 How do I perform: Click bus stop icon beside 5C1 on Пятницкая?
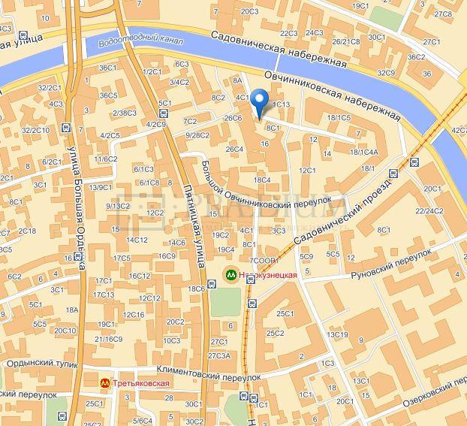pyautogui.click(x=163, y=113)
